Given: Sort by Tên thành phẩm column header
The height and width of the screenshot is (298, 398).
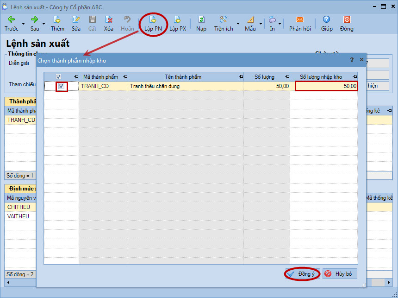Looking at the screenshot, I should [x=183, y=77].
